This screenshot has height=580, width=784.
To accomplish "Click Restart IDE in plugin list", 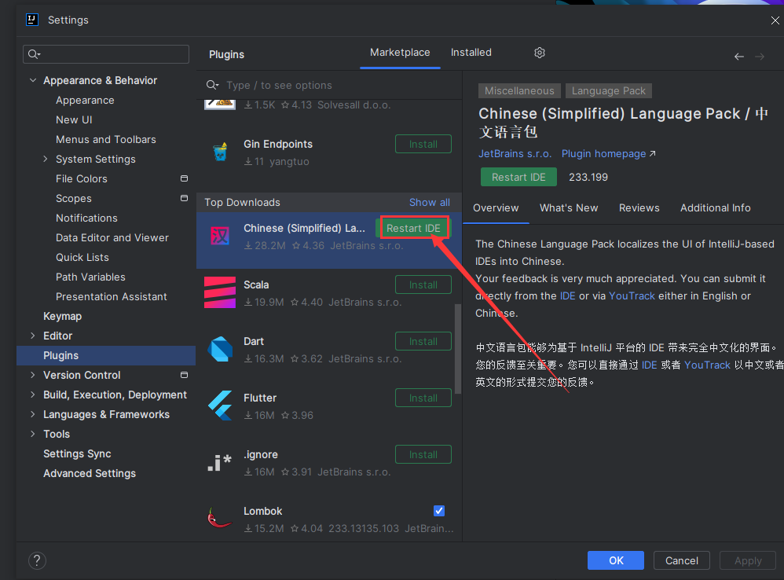I will click(413, 228).
